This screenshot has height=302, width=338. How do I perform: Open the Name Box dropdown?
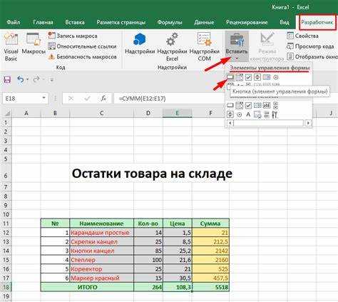point(44,98)
